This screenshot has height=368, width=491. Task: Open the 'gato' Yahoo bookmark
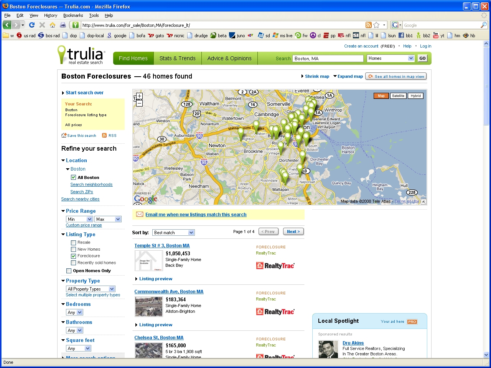pos(156,36)
